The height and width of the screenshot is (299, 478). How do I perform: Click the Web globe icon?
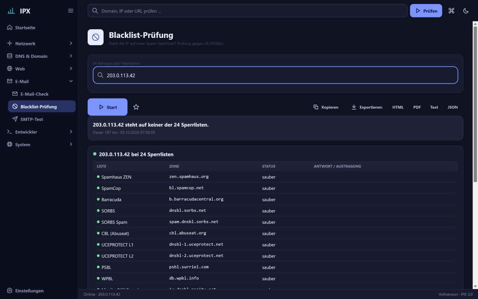(10, 69)
